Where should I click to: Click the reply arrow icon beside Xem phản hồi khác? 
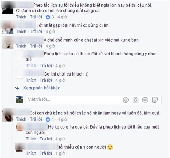17,88
